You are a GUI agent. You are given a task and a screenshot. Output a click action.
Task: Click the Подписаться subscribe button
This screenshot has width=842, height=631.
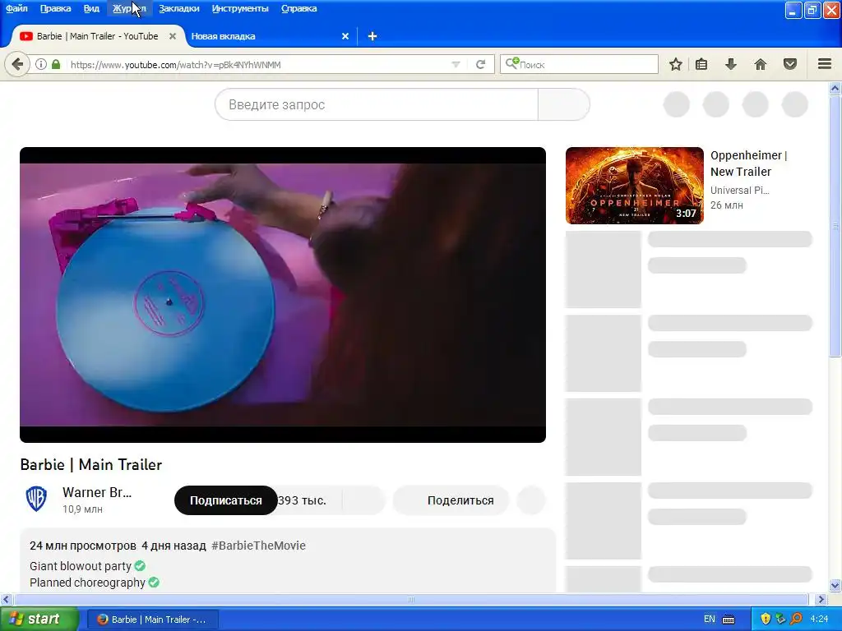pos(225,500)
